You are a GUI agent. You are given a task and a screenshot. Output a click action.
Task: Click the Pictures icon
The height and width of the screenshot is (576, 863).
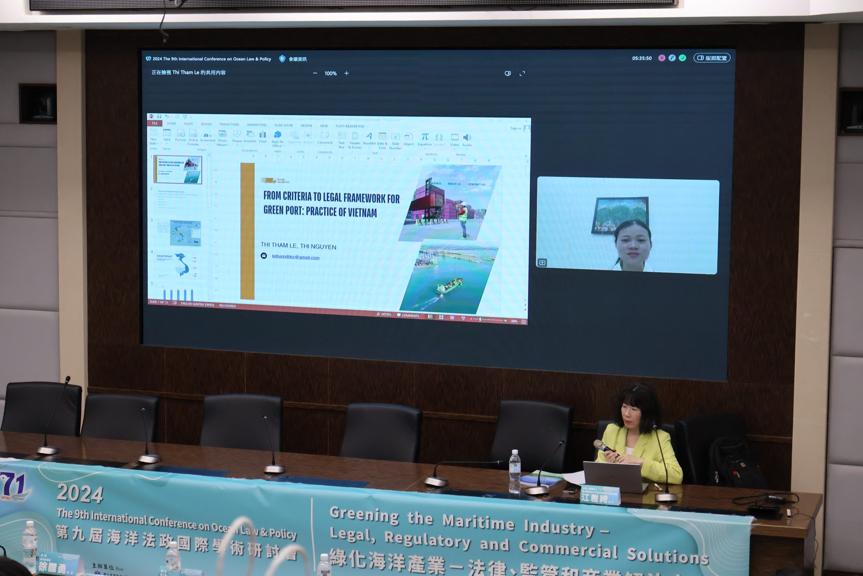tap(181, 133)
